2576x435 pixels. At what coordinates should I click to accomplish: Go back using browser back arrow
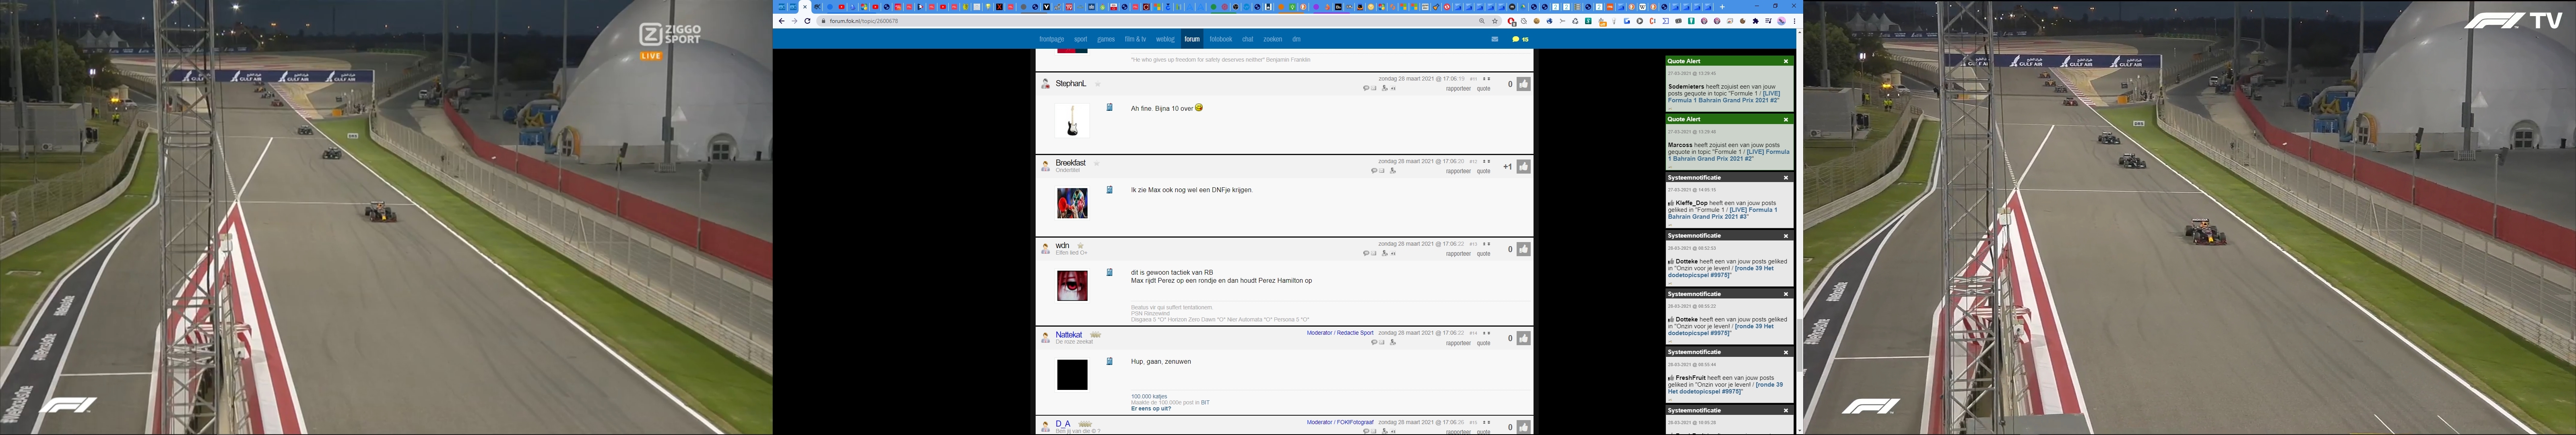[x=782, y=21]
